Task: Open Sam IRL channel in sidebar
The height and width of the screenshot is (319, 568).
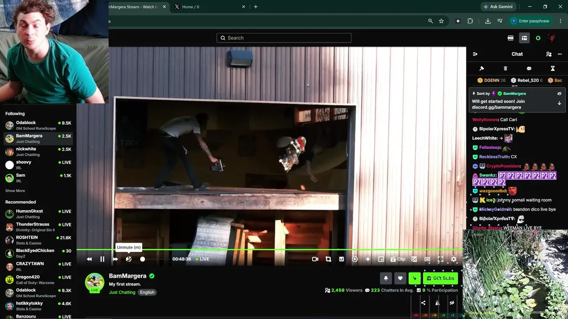Action: tap(38, 178)
